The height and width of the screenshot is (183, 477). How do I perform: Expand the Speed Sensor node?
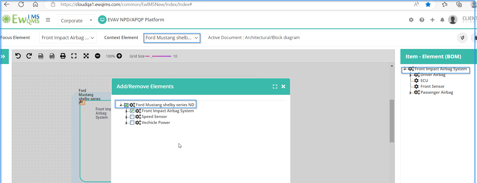click(126, 117)
